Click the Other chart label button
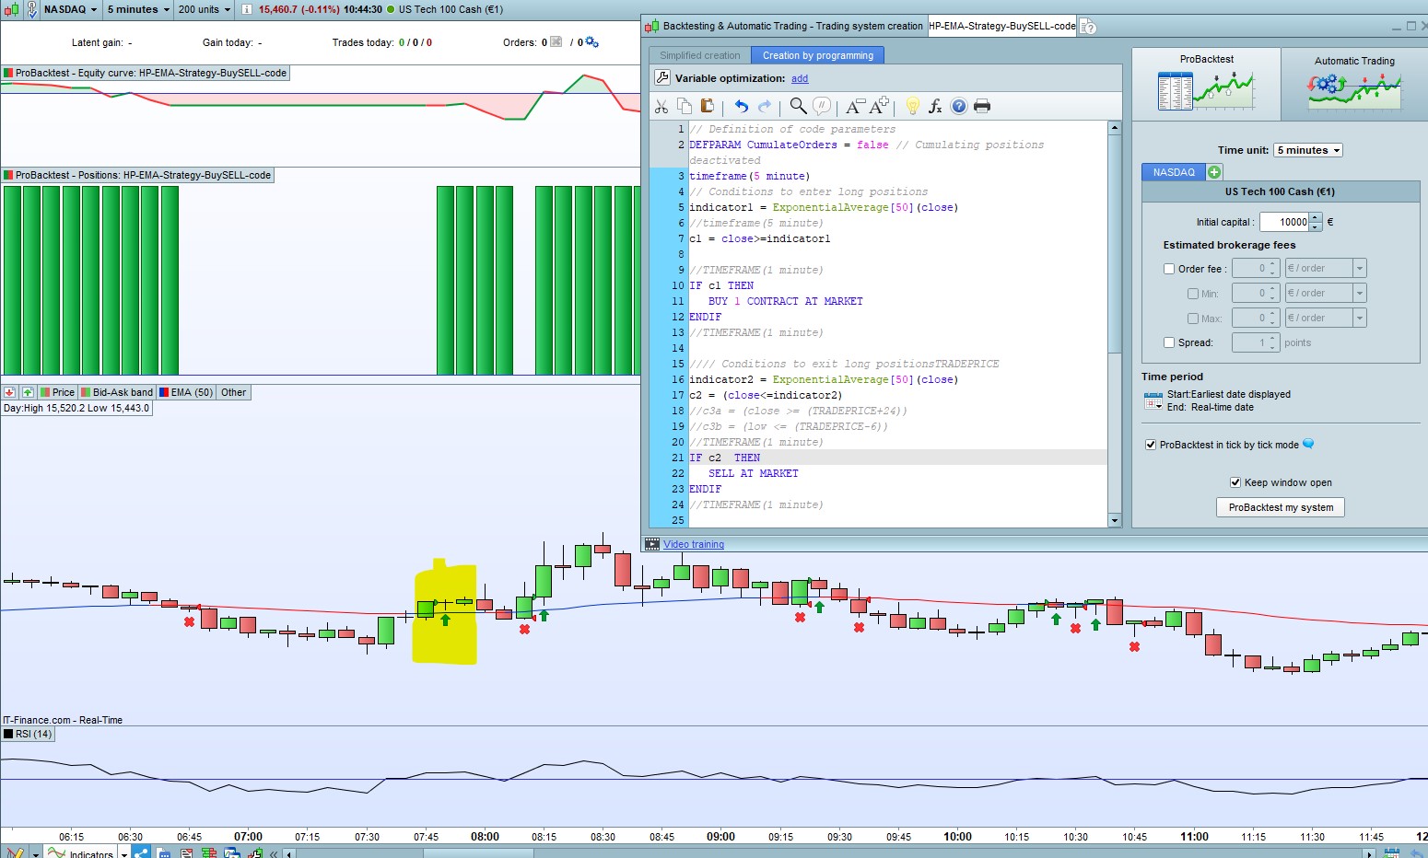The height and width of the screenshot is (858, 1428). (x=234, y=392)
